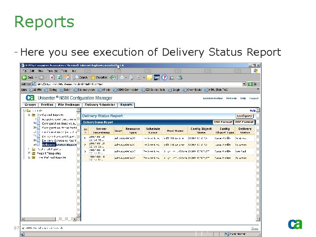Viewport: 316px width, 237px height.
Task: Open the Edit icon dropdown arrow
Action: [x=144, y=78]
